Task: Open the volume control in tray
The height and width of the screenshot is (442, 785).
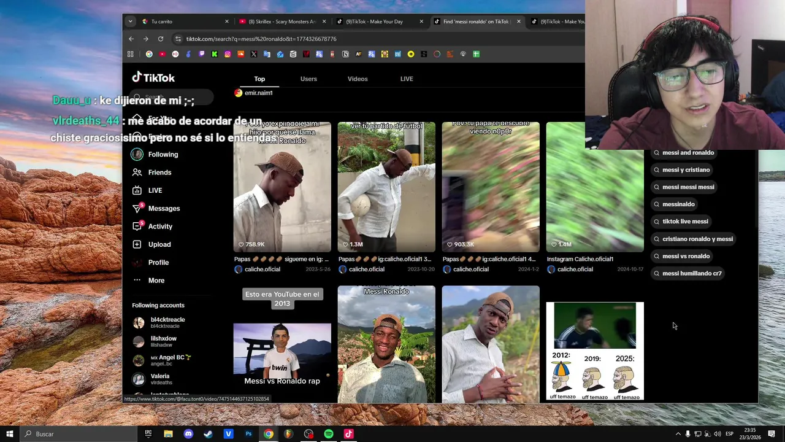Action: pyautogui.click(x=717, y=434)
